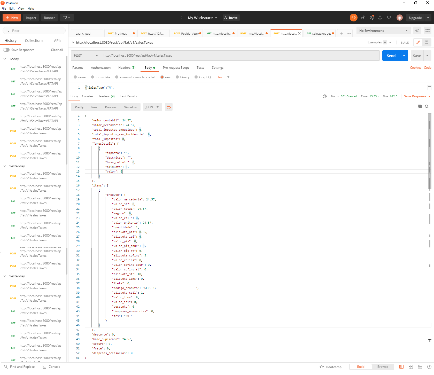Screen dimensions: 434x375
Task: Open manage environments sliders icon
Action: [428, 30]
